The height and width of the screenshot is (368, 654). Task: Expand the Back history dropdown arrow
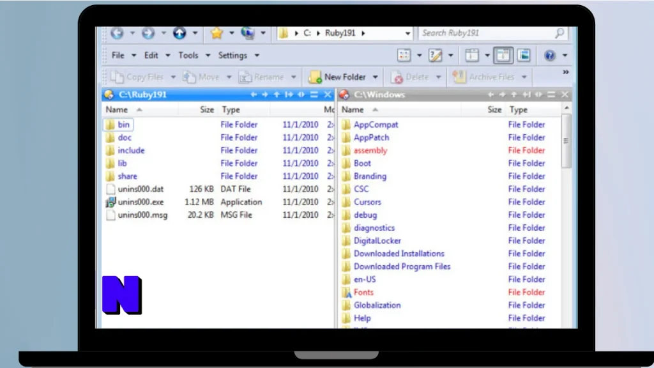click(x=132, y=33)
